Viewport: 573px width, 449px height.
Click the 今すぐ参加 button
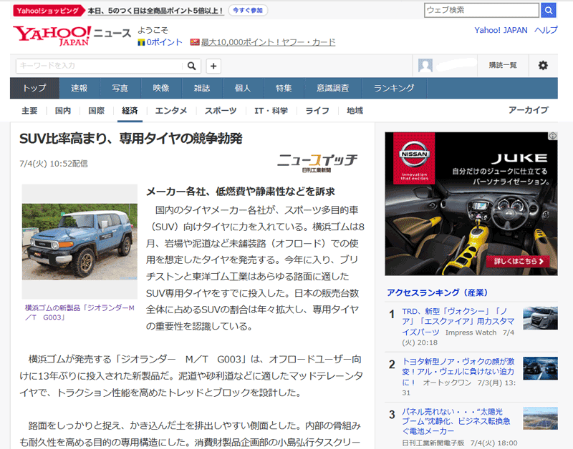click(248, 10)
